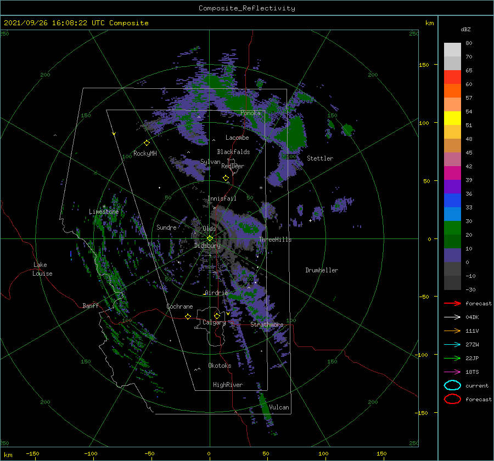Click the RockyMH label
Screen dimensions: 494x461
click(145, 153)
